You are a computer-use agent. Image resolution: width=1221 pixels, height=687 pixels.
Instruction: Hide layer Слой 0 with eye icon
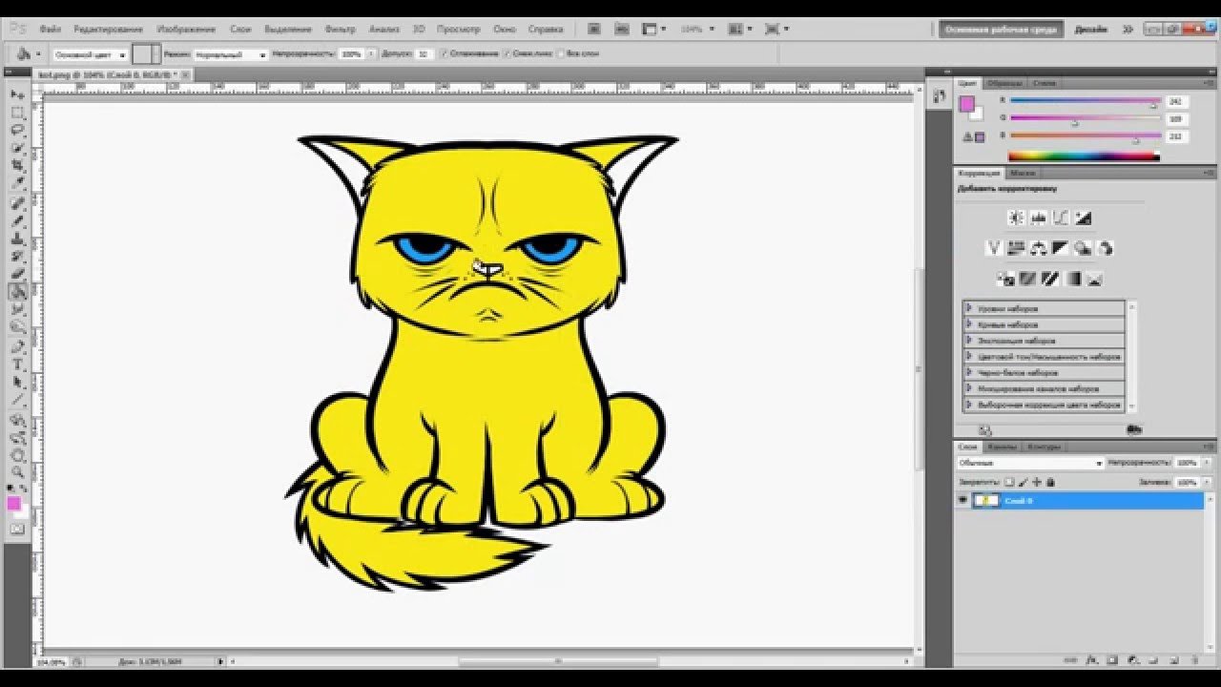point(962,500)
